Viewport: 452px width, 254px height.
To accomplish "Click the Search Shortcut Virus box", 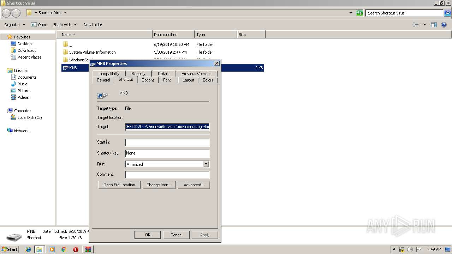I will pyautogui.click(x=404, y=13).
